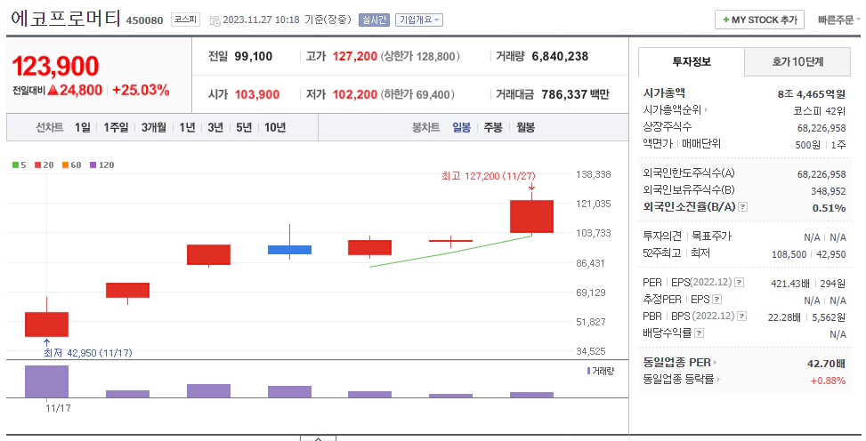Click the stock code 450080
The height and width of the screenshot is (441, 866).
pyautogui.click(x=145, y=20)
